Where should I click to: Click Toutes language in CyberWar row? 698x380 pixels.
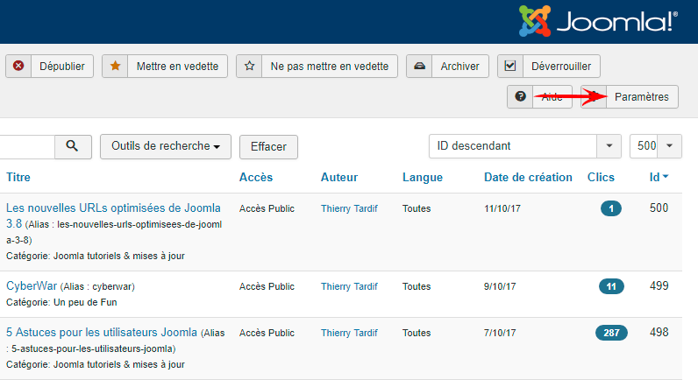(417, 286)
